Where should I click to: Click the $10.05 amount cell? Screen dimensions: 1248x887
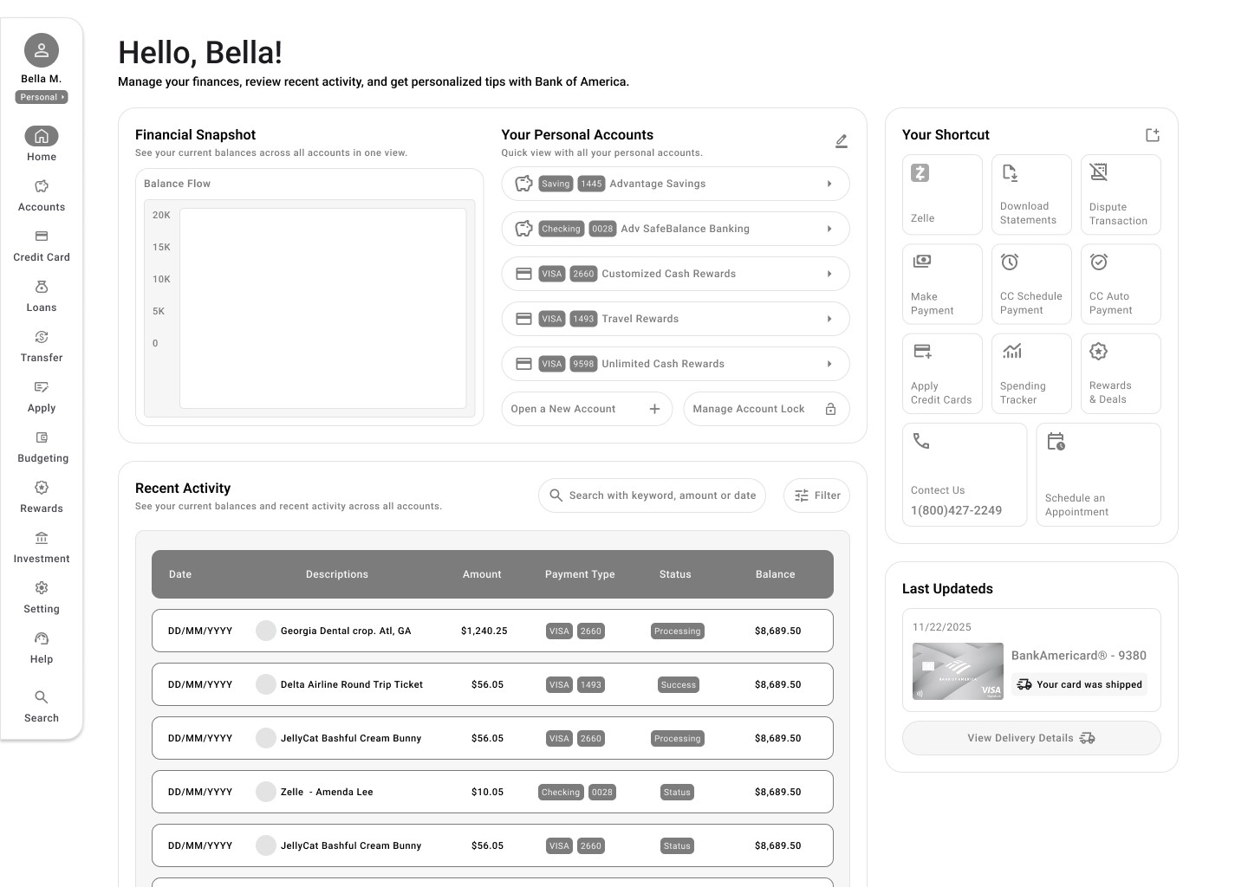point(487,792)
